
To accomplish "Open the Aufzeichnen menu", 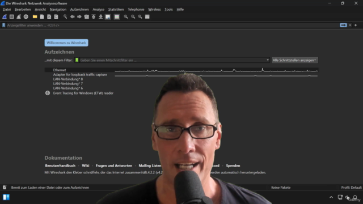I will pyautogui.click(x=79, y=10).
